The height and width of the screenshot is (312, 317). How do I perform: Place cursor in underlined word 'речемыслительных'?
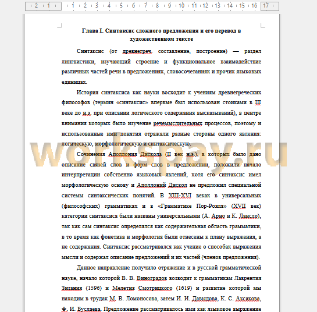tap(178, 123)
